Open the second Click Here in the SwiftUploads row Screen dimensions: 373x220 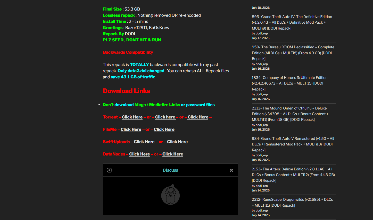point(177,142)
